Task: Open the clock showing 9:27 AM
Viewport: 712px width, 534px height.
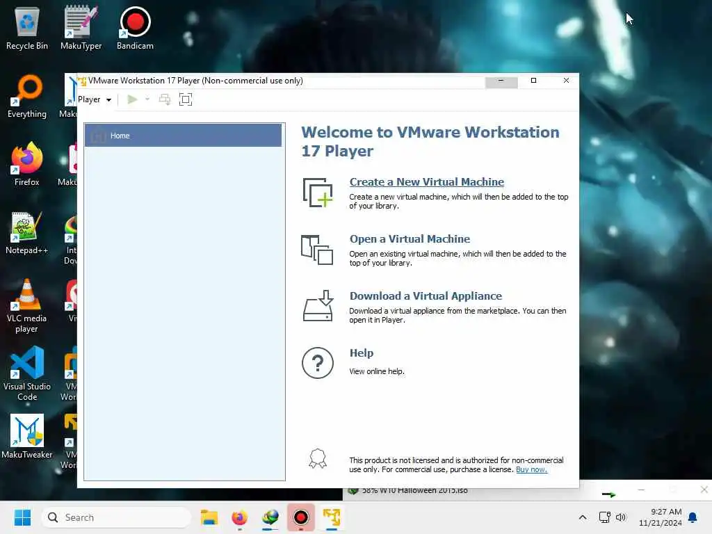Action: point(661,517)
